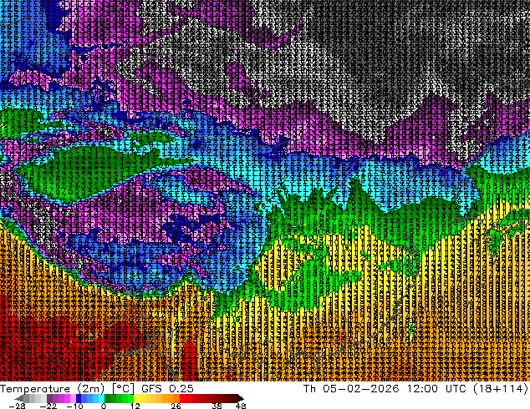The image size is (530, 409).
Task: Click the '12:00 UTC' time text
Action: pyautogui.click(x=438, y=389)
